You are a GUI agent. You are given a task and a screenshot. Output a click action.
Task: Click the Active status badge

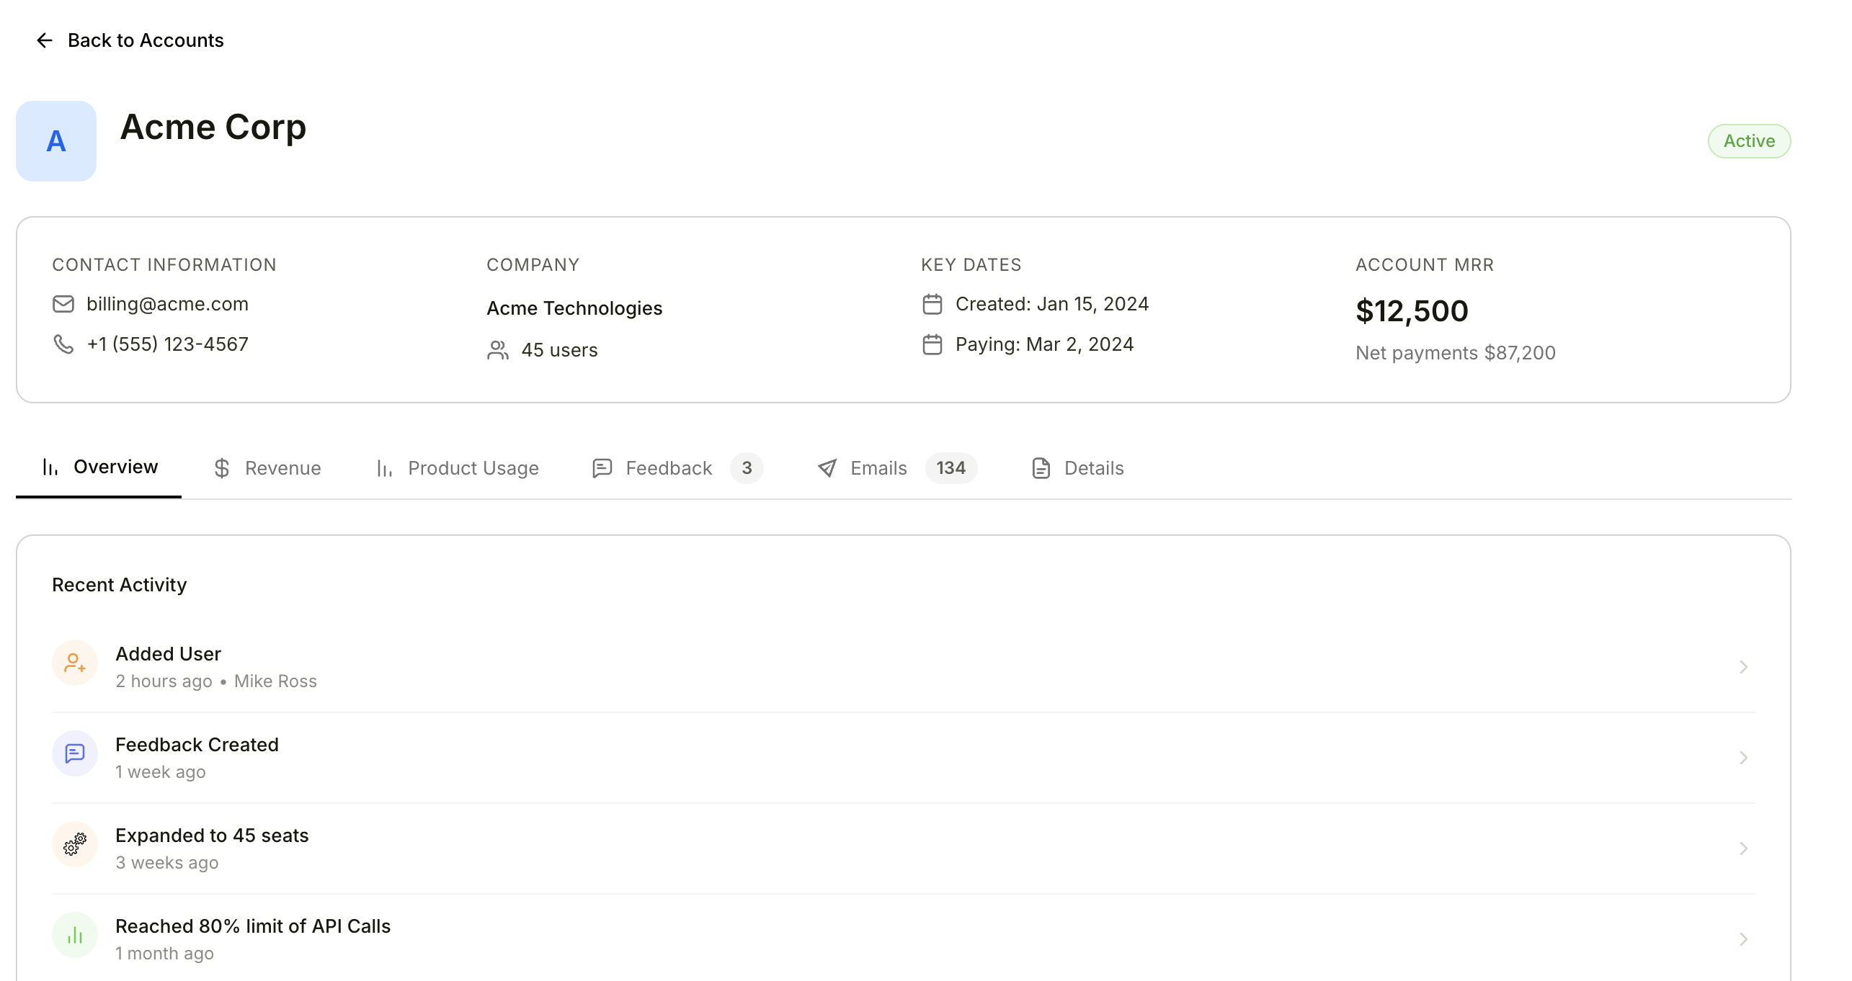1749,141
